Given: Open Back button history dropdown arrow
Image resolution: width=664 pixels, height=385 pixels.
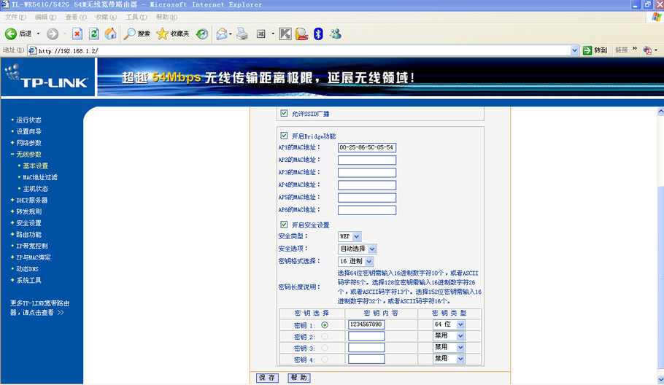Looking at the screenshot, I should click(x=38, y=34).
